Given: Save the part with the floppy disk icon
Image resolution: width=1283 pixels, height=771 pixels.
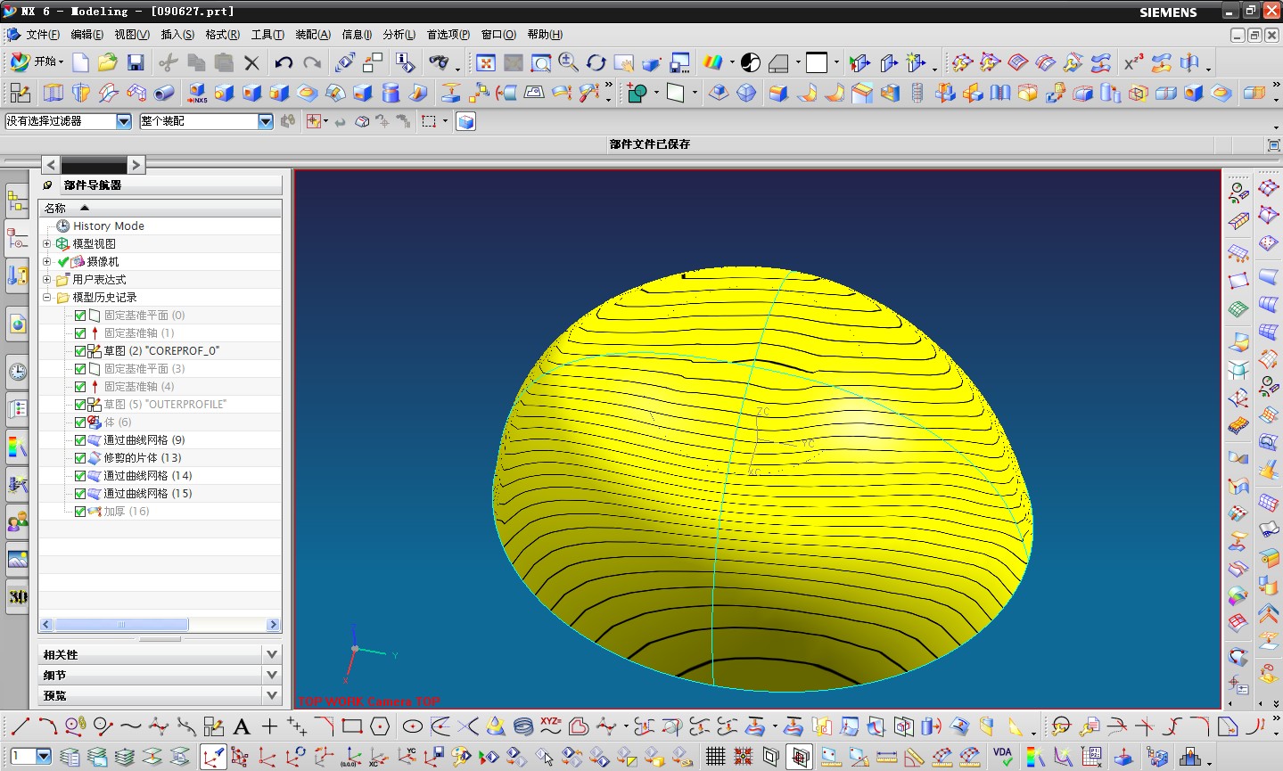Looking at the screenshot, I should (x=136, y=62).
